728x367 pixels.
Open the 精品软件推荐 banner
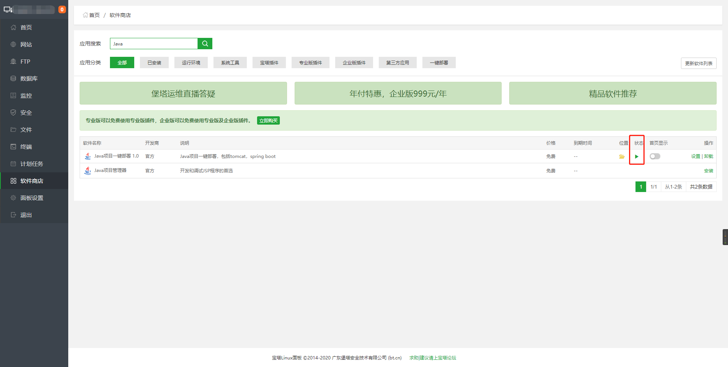[613, 93]
